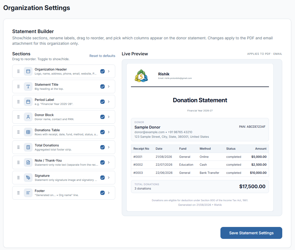295x250 pixels.
Task: Click the Signature pen icon
Action: click(28, 178)
